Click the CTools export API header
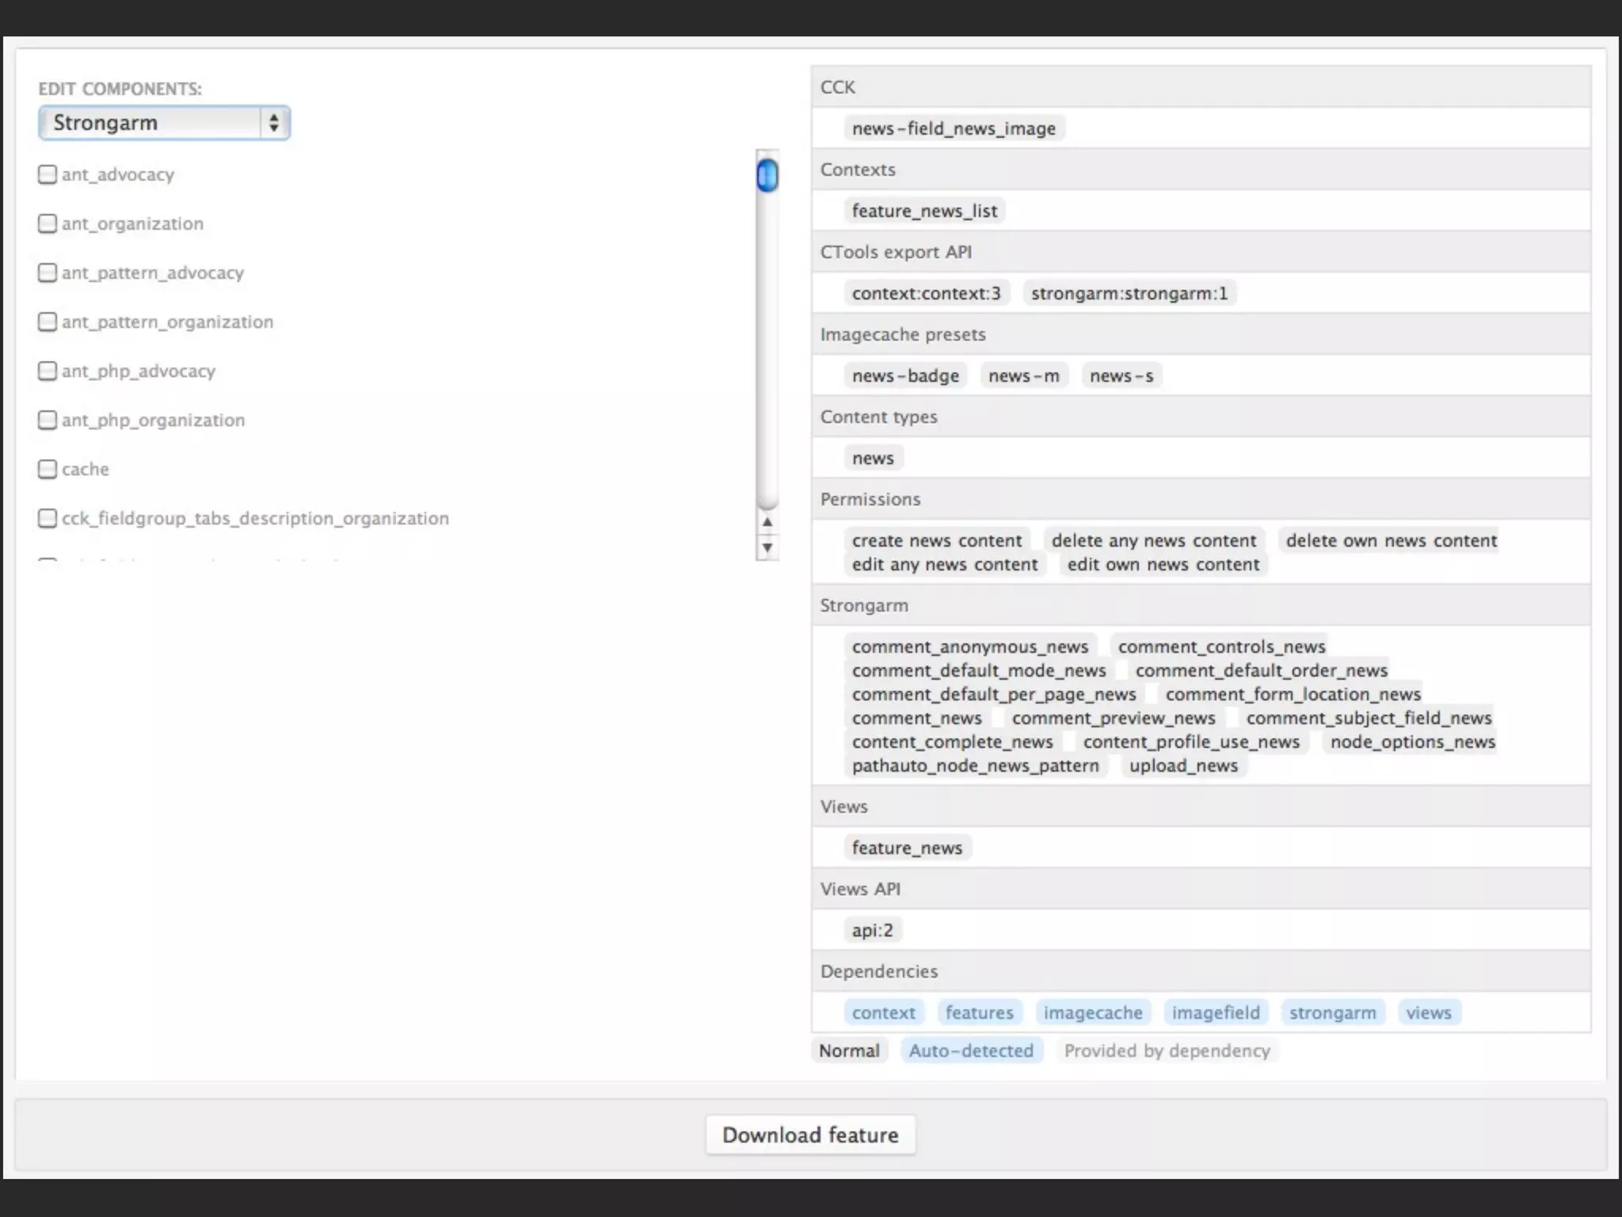Image resolution: width=1622 pixels, height=1217 pixels. [1201, 252]
